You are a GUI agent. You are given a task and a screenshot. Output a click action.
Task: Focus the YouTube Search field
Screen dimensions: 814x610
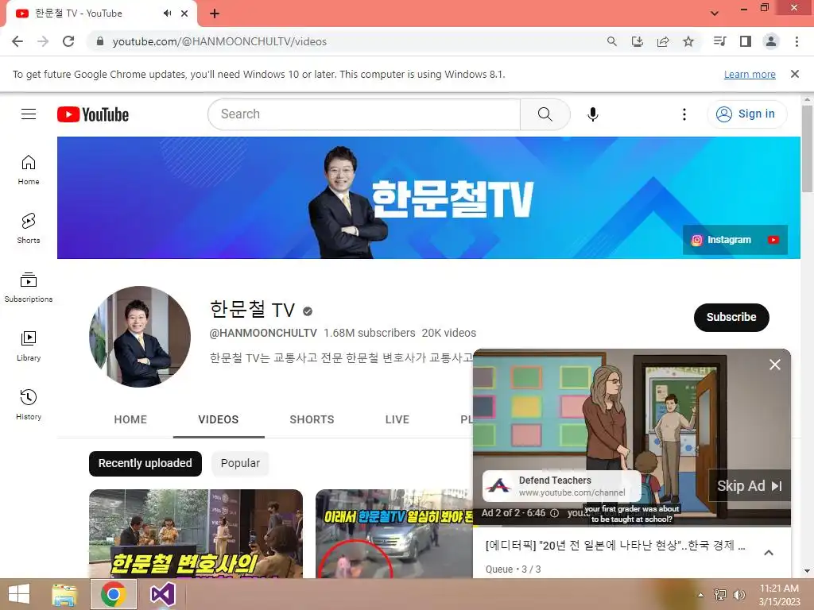[x=364, y=114]
